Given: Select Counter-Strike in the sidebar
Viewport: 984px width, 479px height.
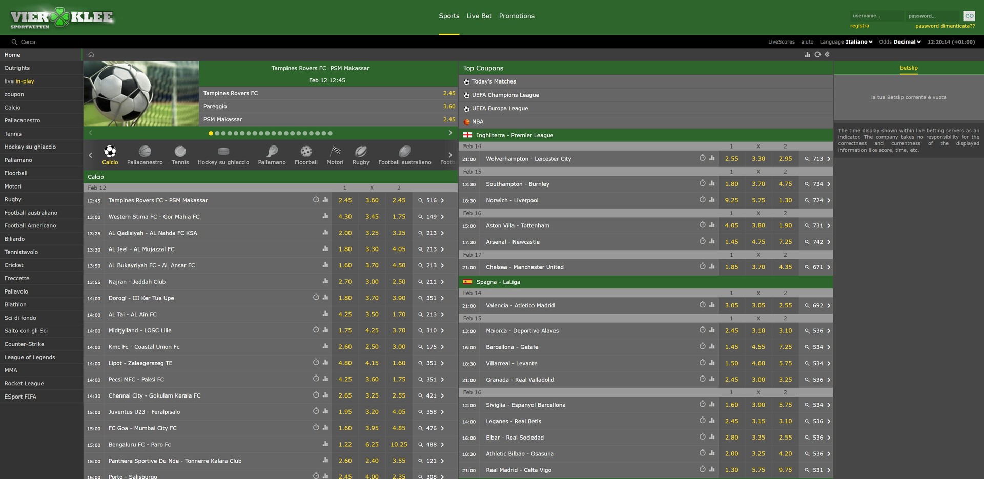Looking at the screenshot, I should (x=41, y=344).
